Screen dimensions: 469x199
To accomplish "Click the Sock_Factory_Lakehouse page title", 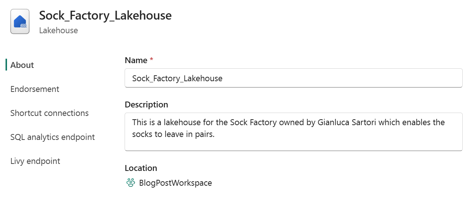I will (x=105, y=16).
